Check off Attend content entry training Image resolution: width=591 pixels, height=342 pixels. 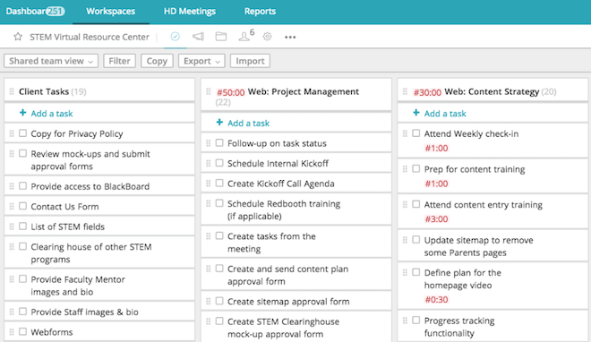(x=416, y=204)
